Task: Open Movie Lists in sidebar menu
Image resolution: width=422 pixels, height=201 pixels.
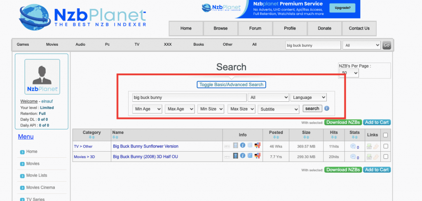Action: pyautogui.click(x=37, y=175)
